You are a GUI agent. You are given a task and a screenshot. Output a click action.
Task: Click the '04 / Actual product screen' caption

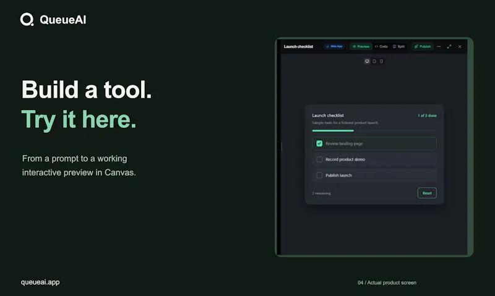[387, 283]
